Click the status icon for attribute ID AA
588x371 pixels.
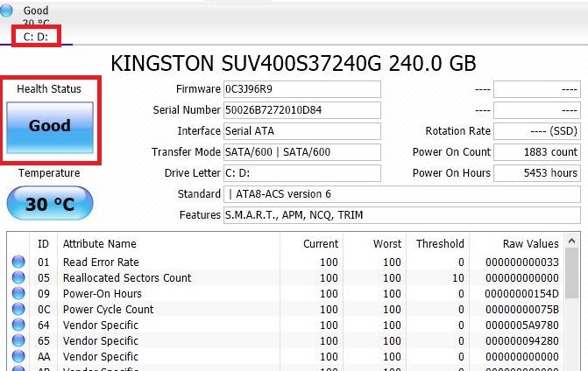[x=18, y=356]
